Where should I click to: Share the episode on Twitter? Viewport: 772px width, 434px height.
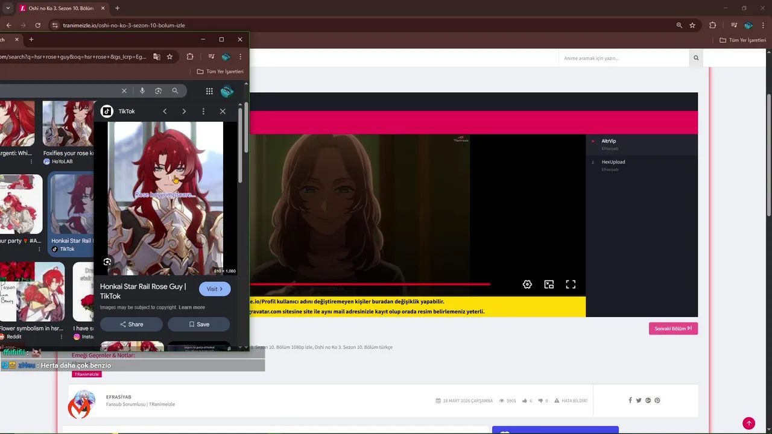coord(639,400)
